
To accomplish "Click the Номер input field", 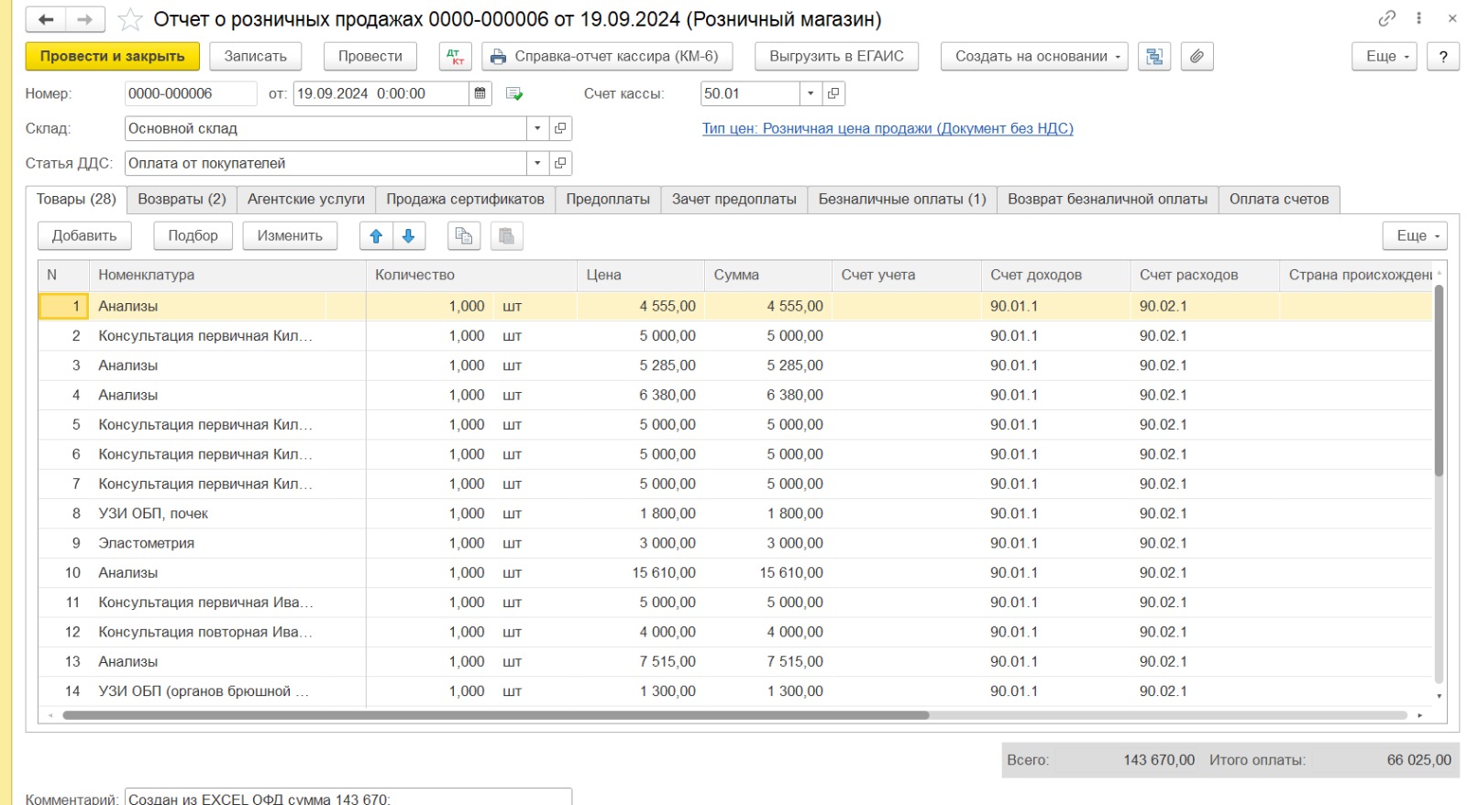I will (x=191, y=93).
